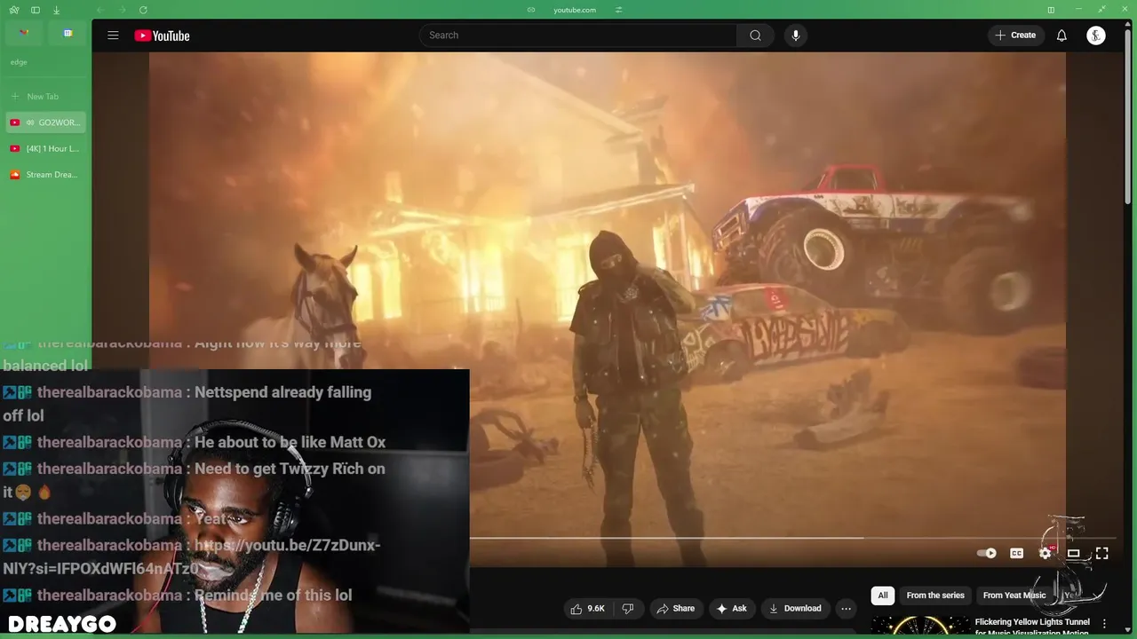Share the video
1137x639 pixels.
[x=675, y=608]
